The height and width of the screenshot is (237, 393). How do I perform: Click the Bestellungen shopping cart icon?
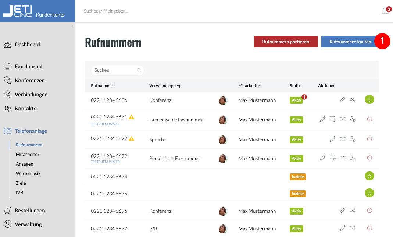[x=7, y=210]
